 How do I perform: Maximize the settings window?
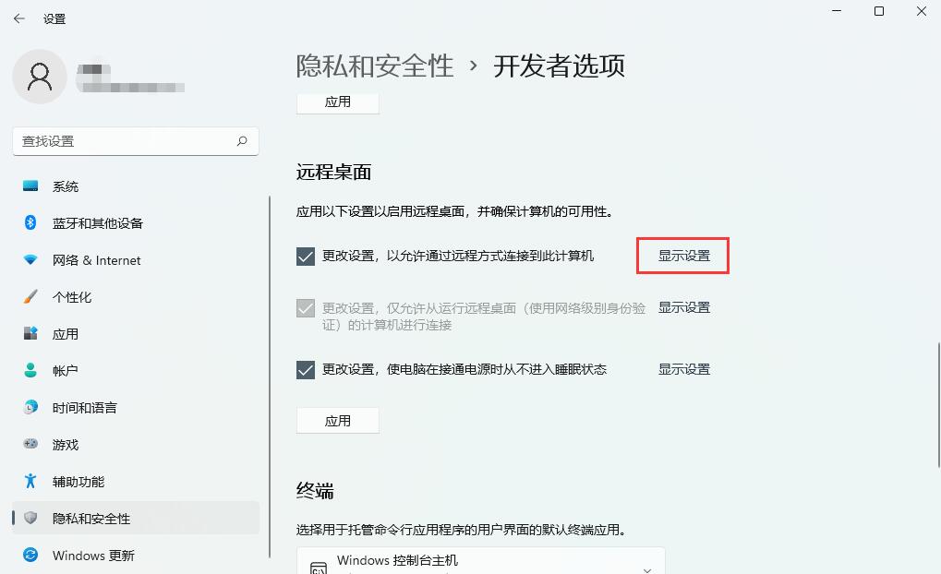pos(879,11)
